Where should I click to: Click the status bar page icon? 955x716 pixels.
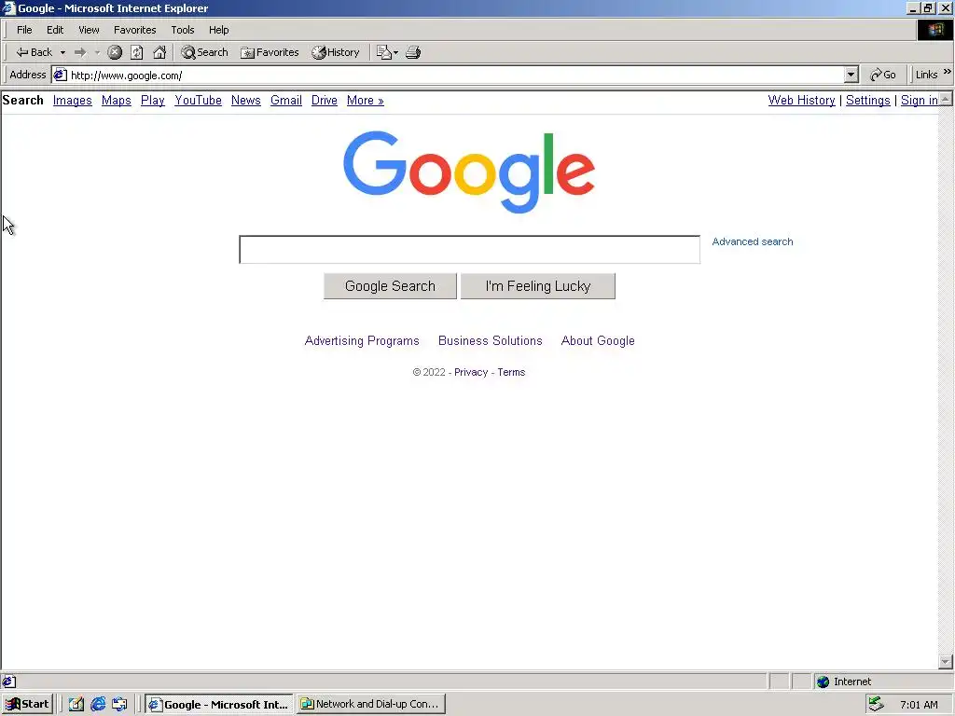(9, 682)
